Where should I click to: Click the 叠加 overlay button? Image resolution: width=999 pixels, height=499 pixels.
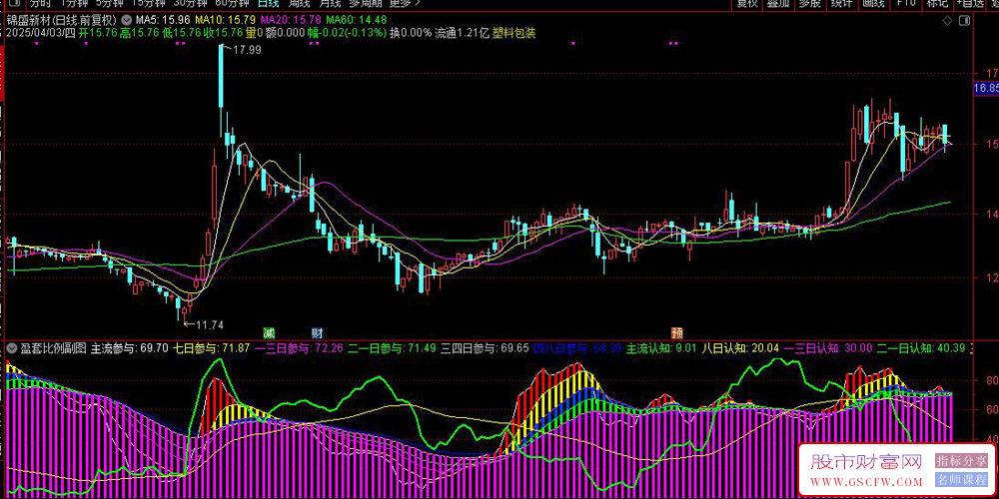coord(778,3)
